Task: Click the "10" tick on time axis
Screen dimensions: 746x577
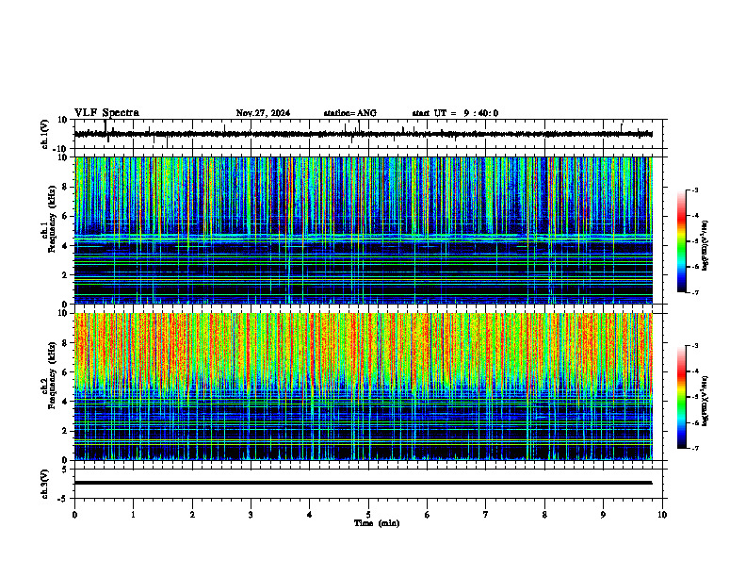Action: [662, 515]
